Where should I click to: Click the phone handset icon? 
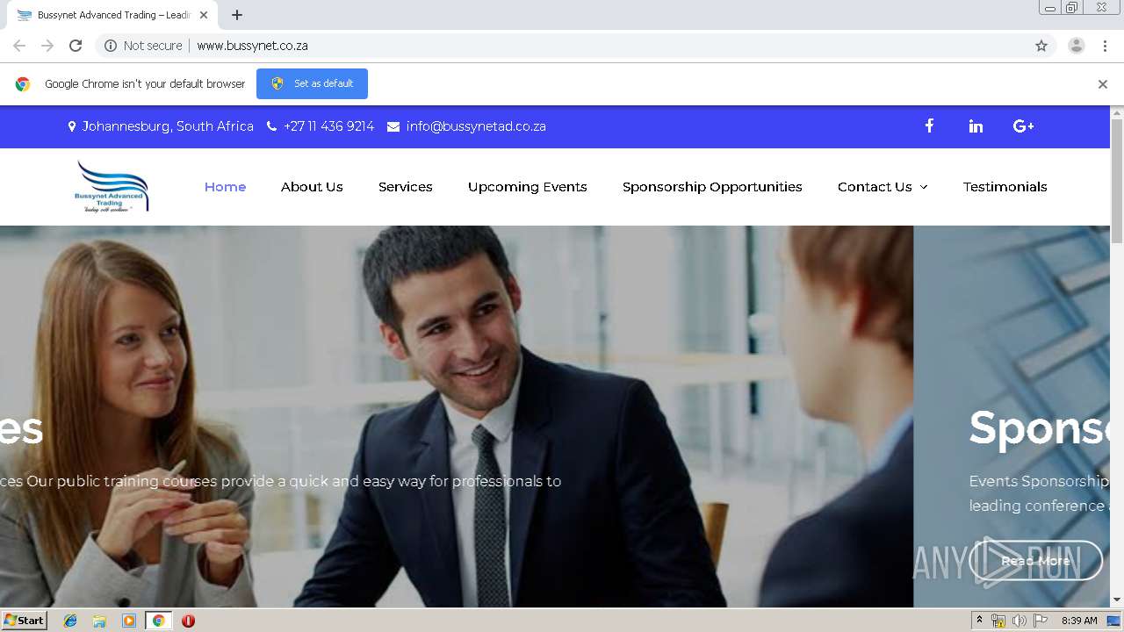[271, 126]
